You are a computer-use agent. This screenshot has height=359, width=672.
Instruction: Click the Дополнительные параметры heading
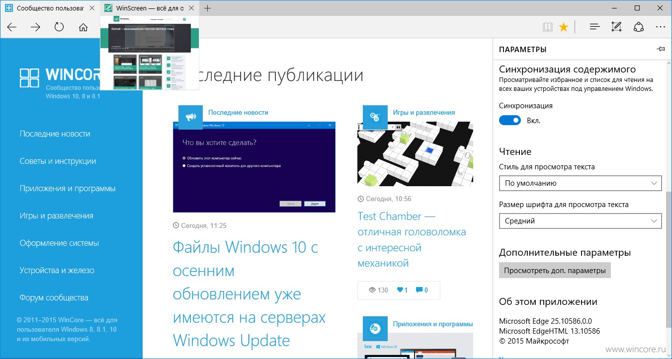[x=565, y=252]
